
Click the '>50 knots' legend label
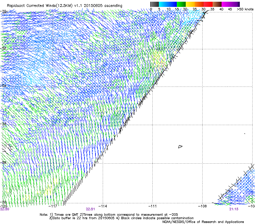point(245,9)
